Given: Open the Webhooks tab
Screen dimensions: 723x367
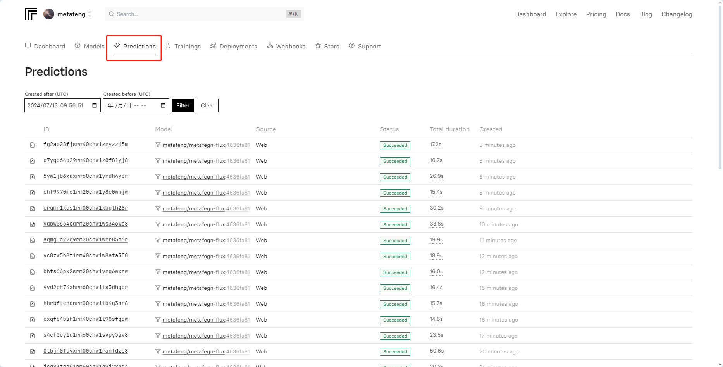Looking at the screenshot, I should point(286,46).
